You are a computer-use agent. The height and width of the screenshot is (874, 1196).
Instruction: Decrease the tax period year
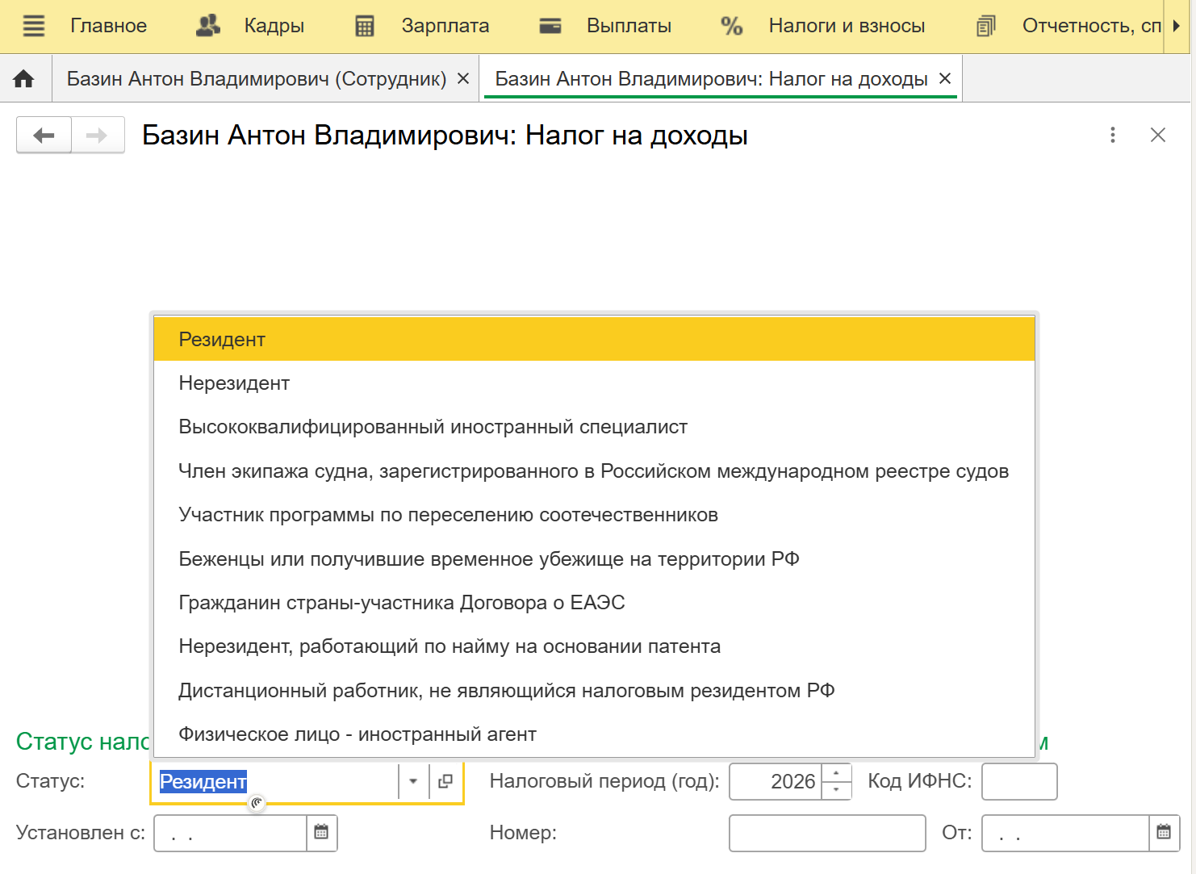tap(836, 790)
